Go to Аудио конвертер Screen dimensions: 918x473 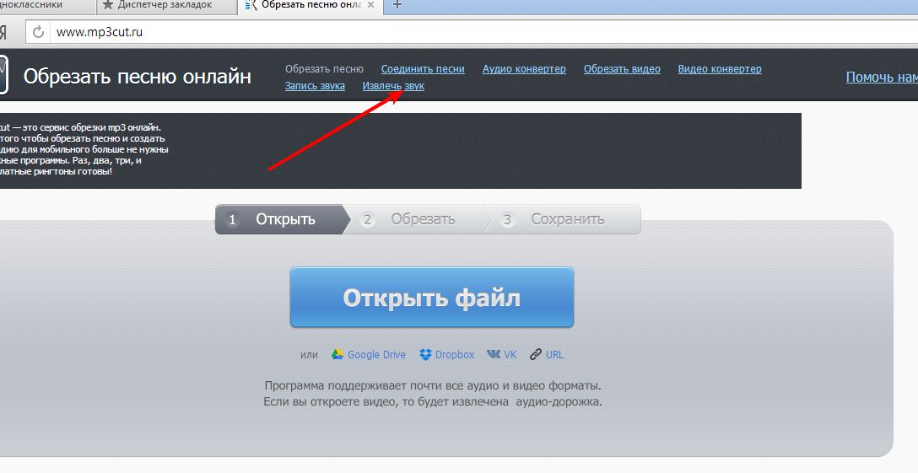524,69
